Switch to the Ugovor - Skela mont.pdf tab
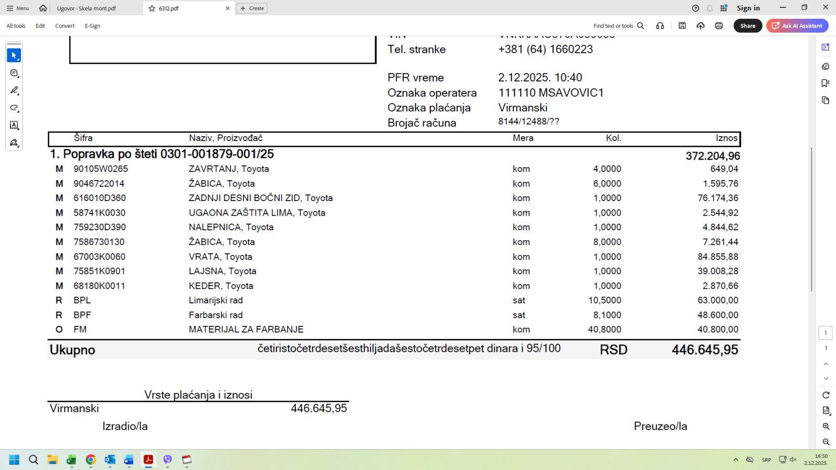Screen dimensions: 836x470 (x=86, y=8)
